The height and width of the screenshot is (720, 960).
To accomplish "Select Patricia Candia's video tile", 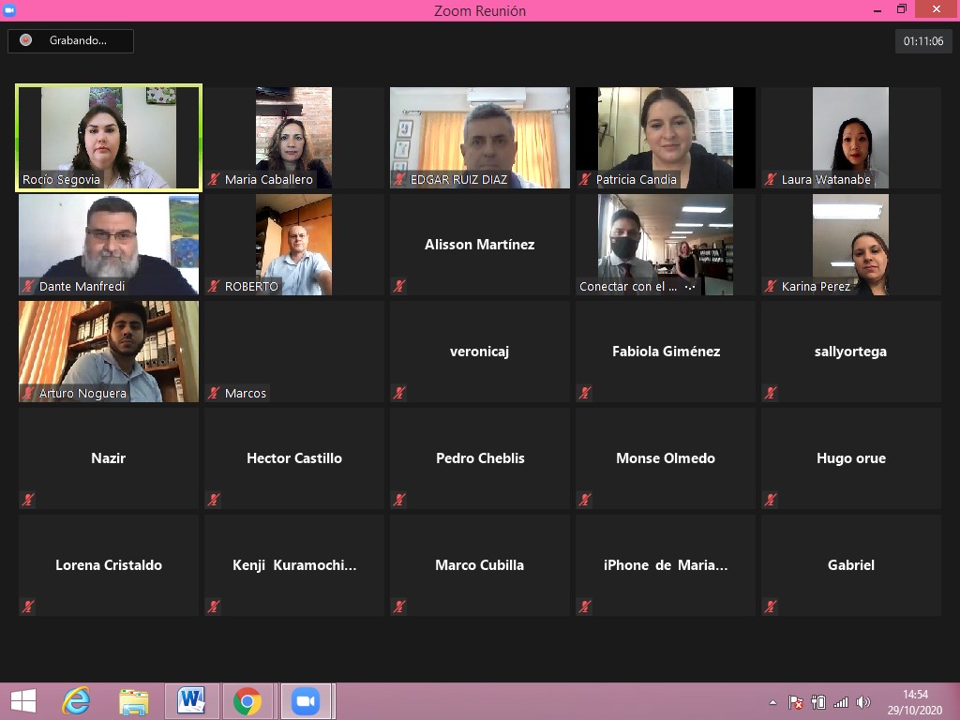I will pos(666,138).
